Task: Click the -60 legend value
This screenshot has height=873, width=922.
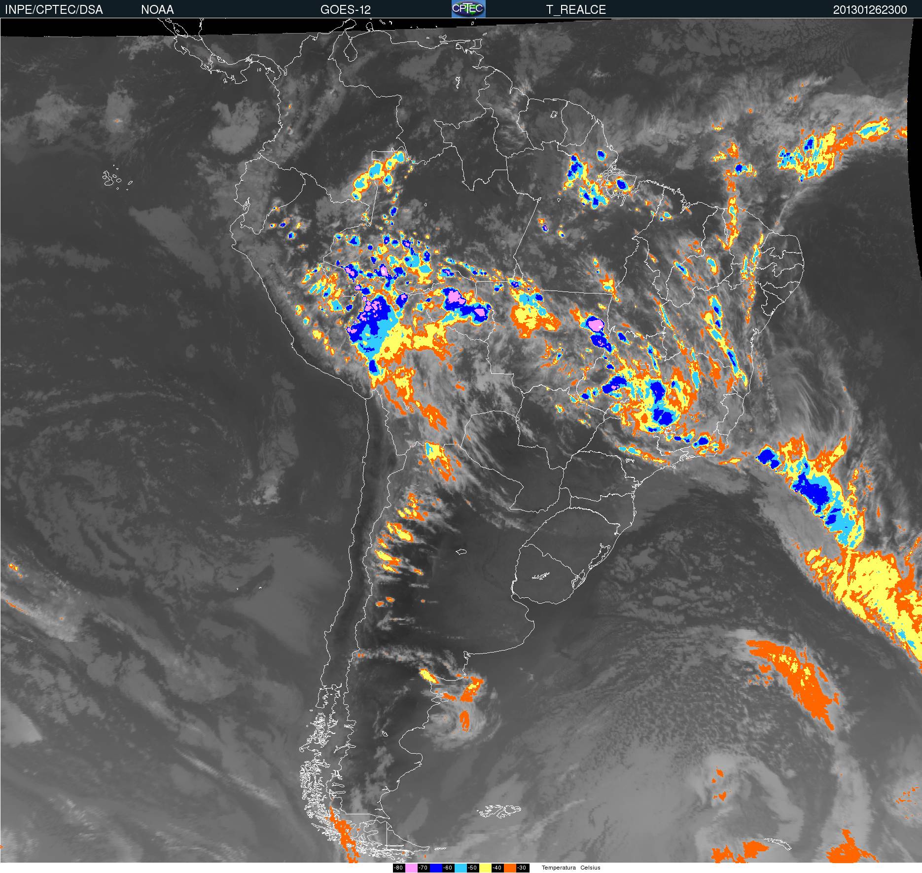Action: [448, 868]
